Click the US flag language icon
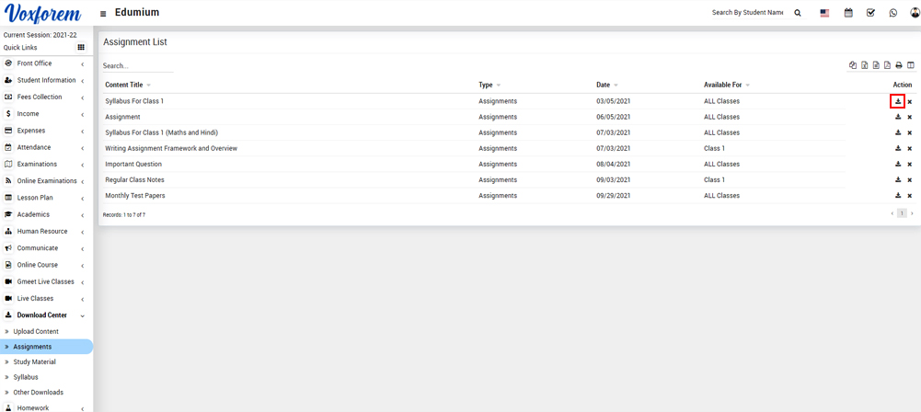This screenshot has width=921, height=412. click(824, 13)
